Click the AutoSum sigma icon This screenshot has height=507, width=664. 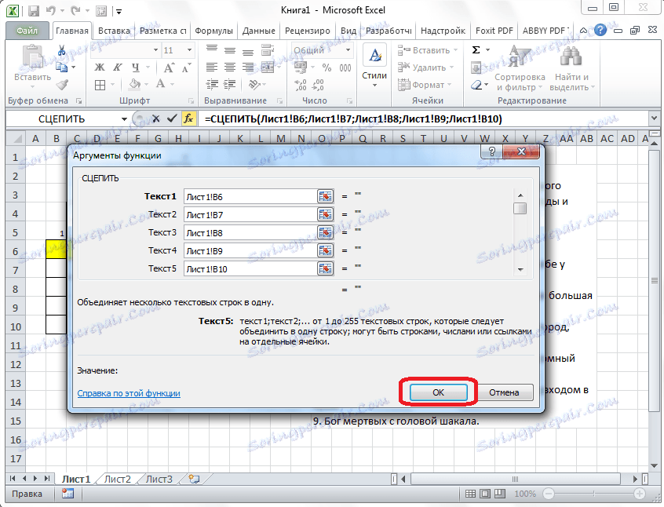476,50
